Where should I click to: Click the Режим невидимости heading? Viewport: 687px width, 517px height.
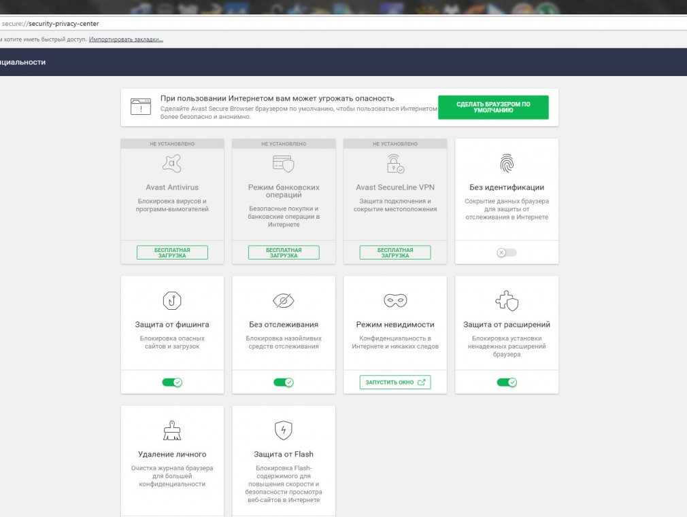point(395,324)
